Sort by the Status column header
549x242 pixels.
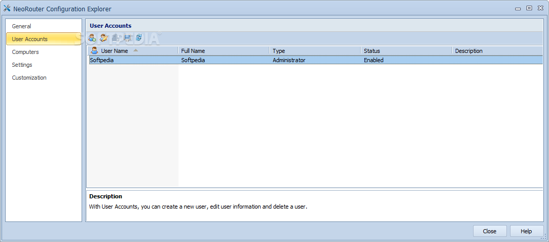[406, 51]
